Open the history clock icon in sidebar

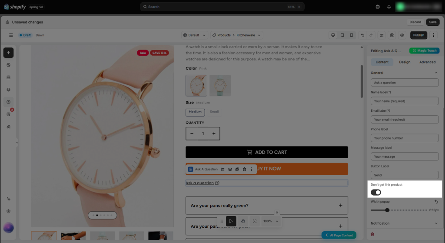[x=9, y=102]
